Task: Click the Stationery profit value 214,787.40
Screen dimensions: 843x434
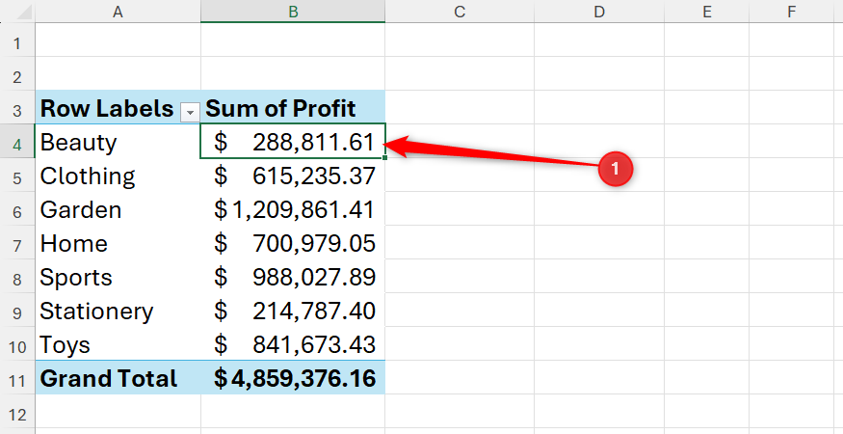Action: coord(293,311)
